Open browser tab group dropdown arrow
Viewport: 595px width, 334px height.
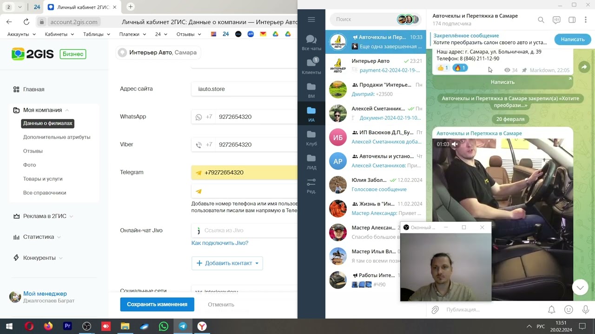pyautogui.click(x=20, y=7)
